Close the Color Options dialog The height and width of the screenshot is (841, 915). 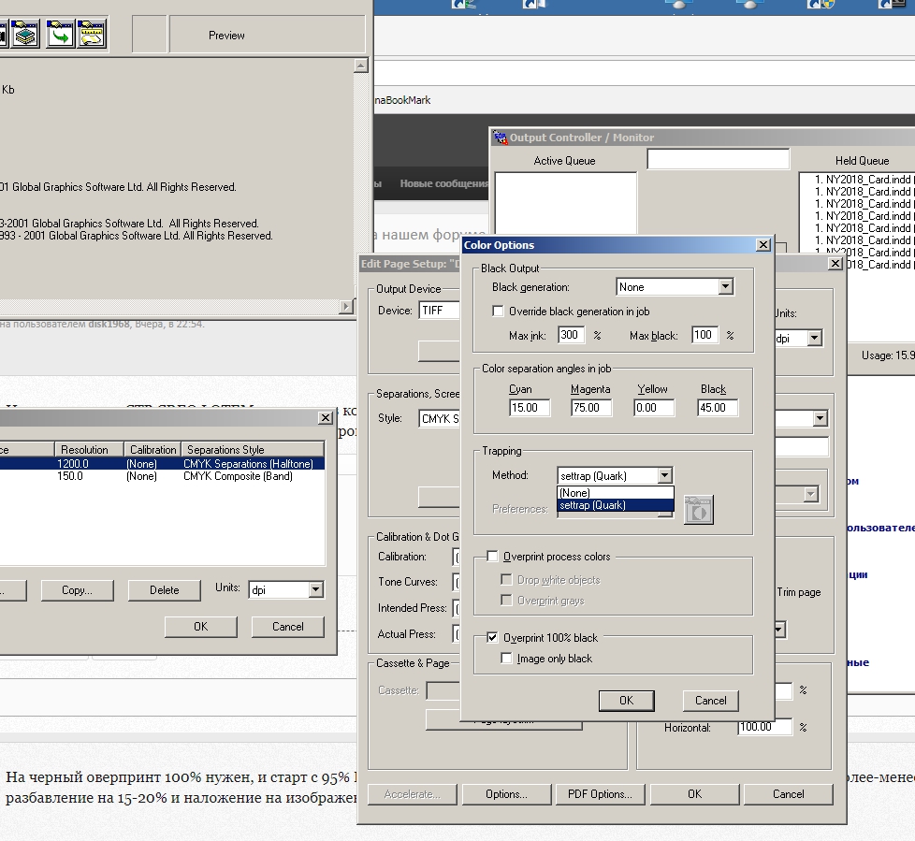(762, 245)
